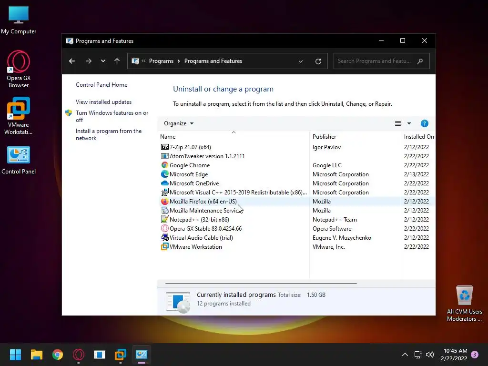Click the Microsoft Edge icon in program list
This screenshot has height=366, width=488.
coord(164,174)
